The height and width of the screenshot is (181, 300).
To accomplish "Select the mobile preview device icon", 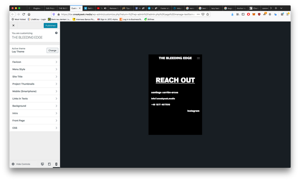I will (56, 164).
